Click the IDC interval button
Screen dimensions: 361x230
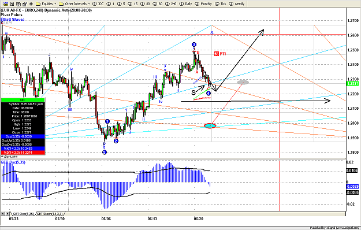[98, 3]
